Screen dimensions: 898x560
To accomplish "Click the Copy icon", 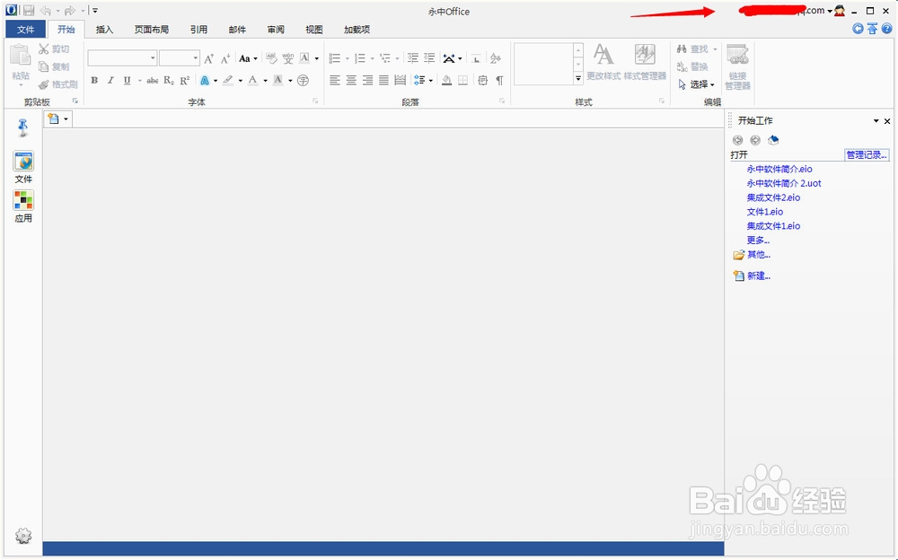I will click(43, 66).
